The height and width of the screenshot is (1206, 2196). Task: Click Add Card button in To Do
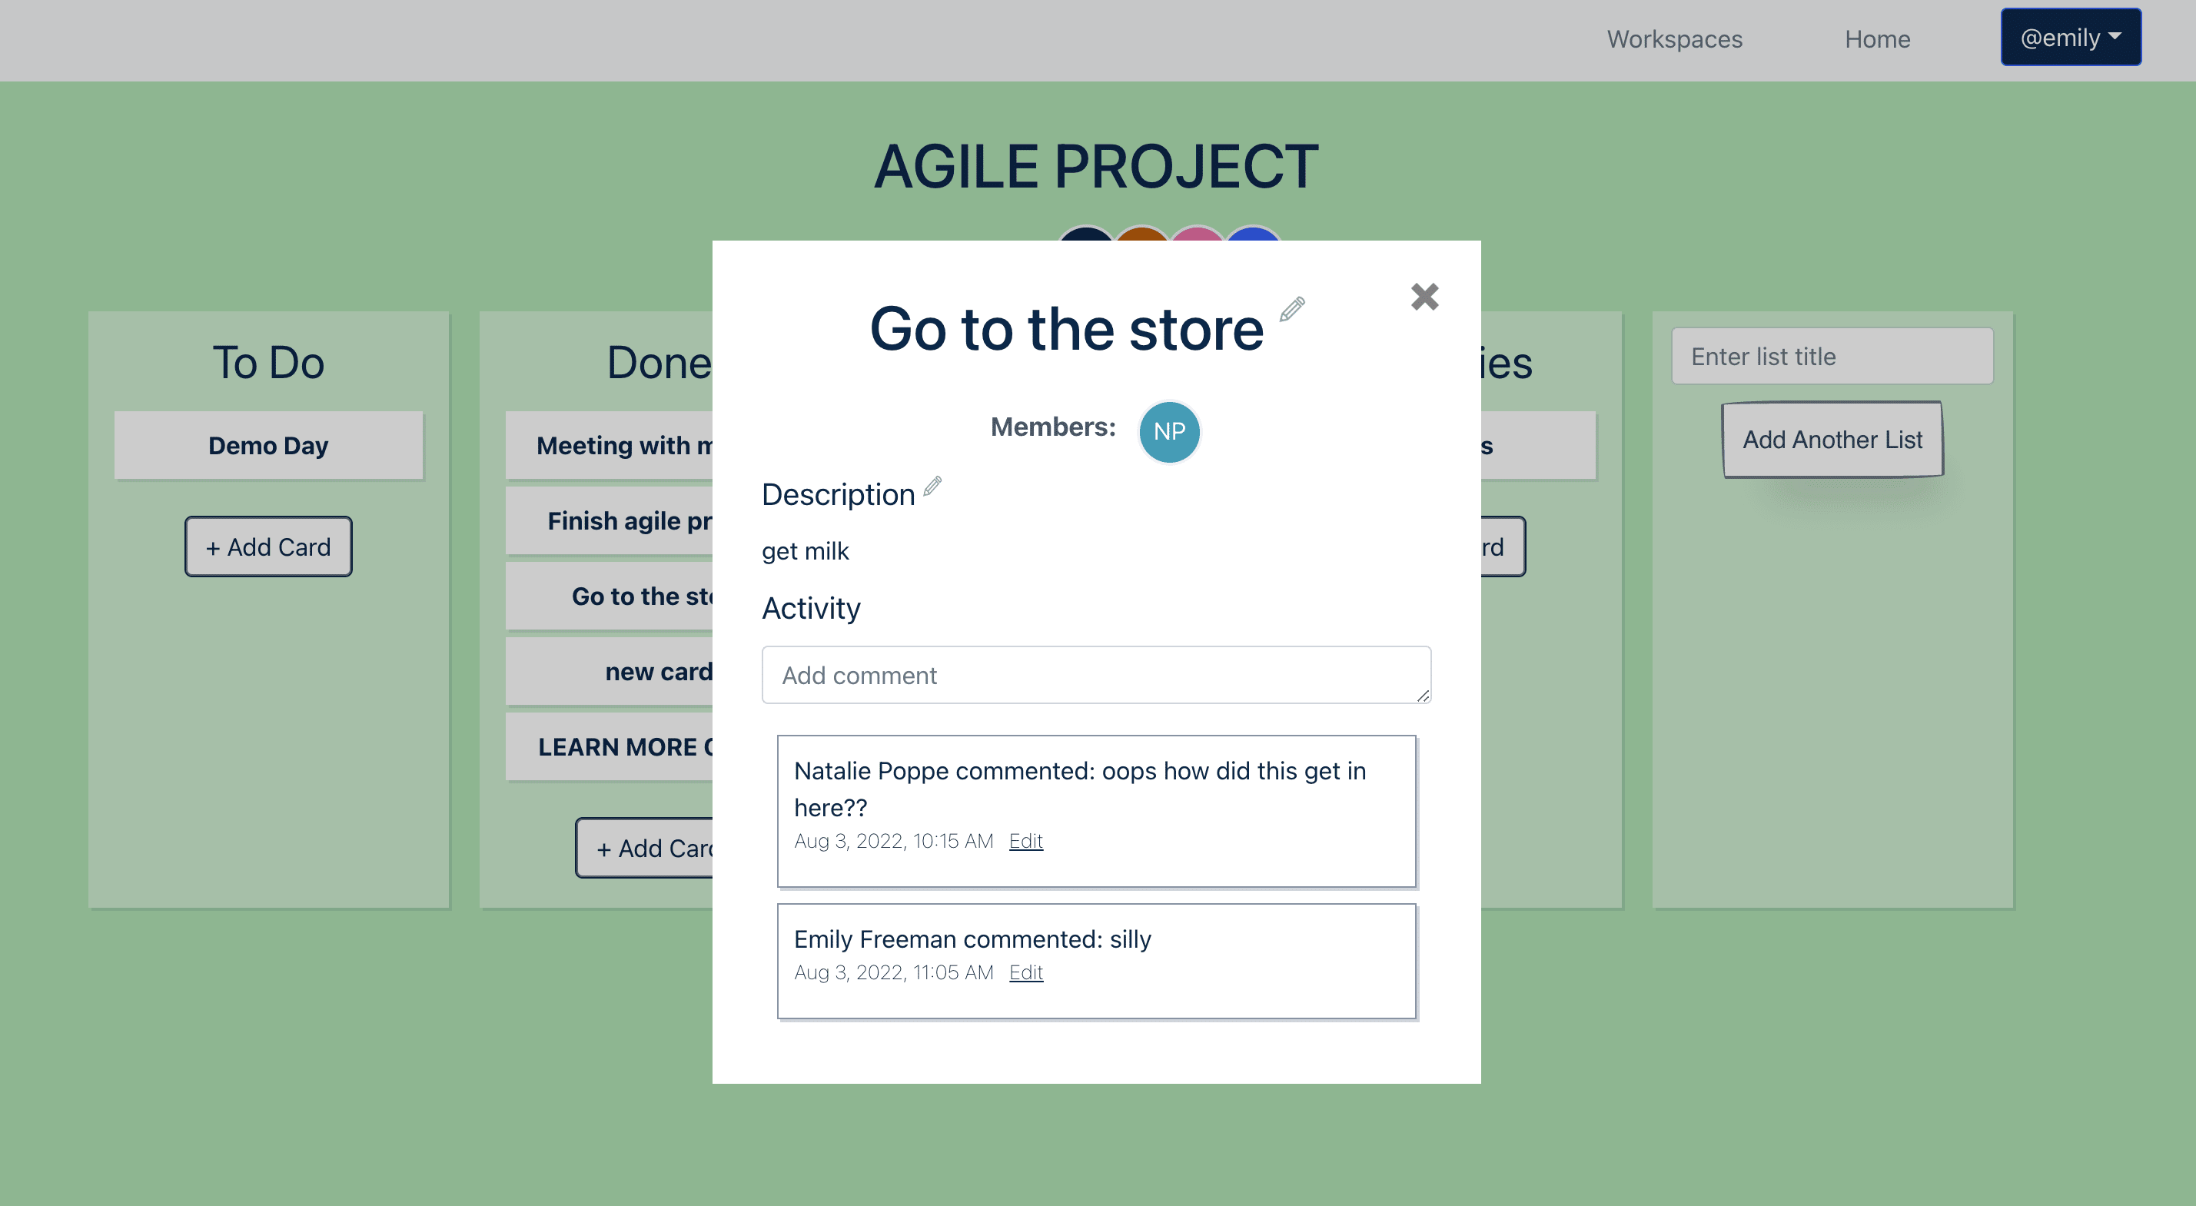point(269,545)
